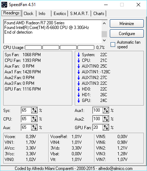Image resolution: width=147 pixels, height=171 pixels.
Task: Click the AUXTIN1 -128C value
Action: [x=105, y=72]
